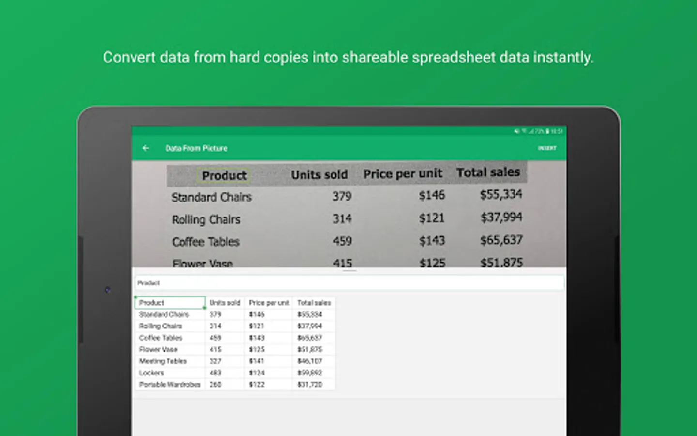Select the Standard Chairs cell in the preview grid

170,314
